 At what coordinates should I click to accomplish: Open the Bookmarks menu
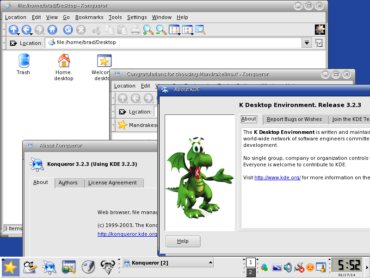(89, 17)
